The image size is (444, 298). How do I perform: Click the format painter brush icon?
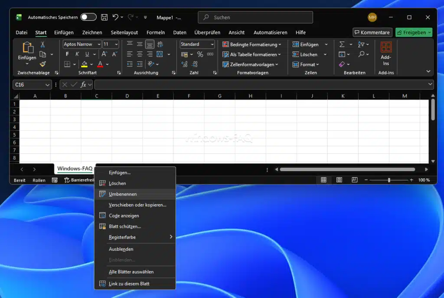click(x=43, y=64)
